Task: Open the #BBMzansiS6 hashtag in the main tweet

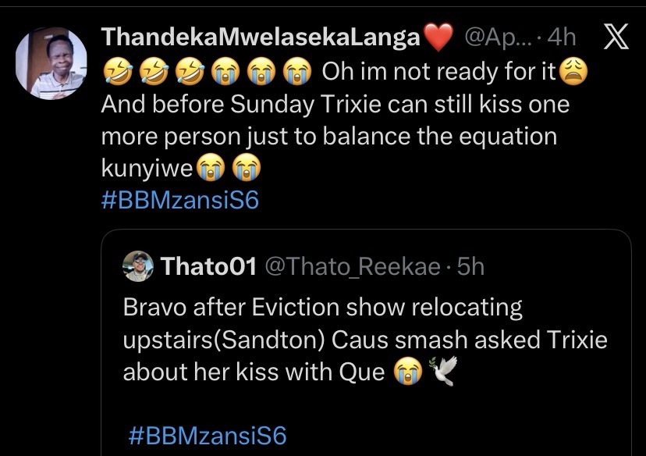Action: (179, 201)
